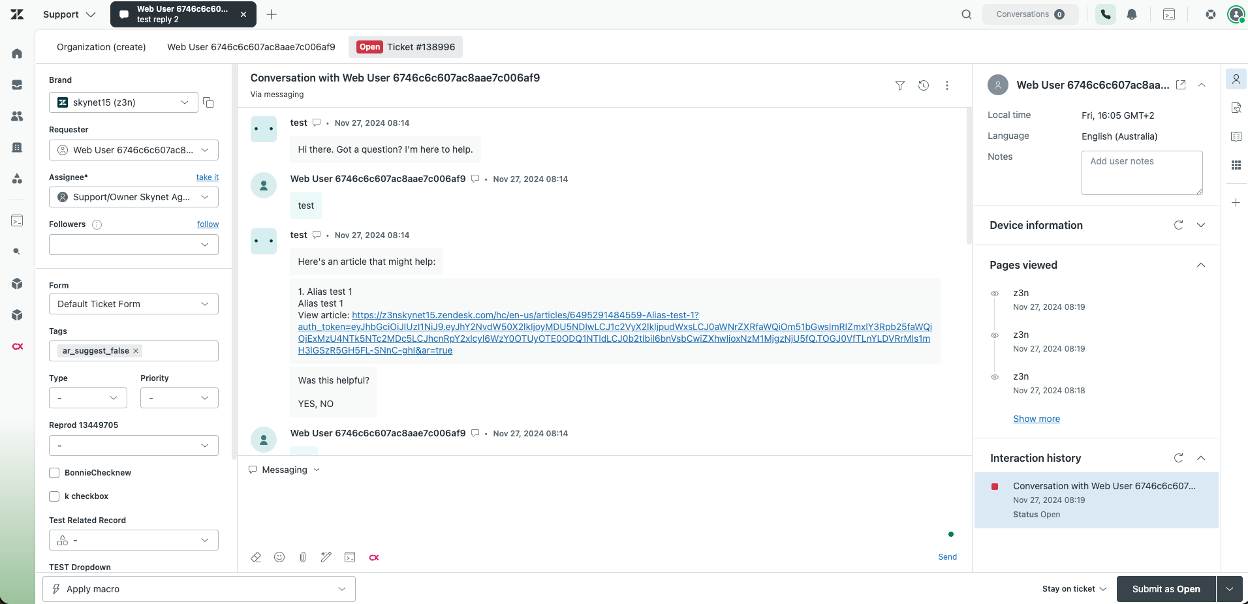1248x604 pixels.
Task: Open the Views icon in the left sidebar
Action: (x=16, y=84)
